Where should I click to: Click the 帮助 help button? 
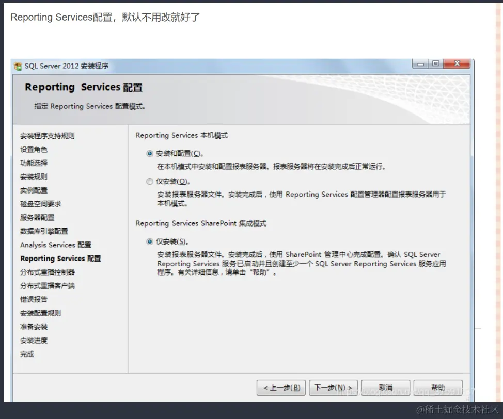[x=438, y=388]
